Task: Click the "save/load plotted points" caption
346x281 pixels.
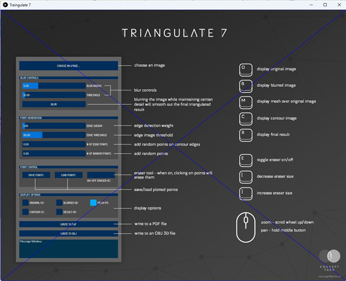Action: click(156, 189)
